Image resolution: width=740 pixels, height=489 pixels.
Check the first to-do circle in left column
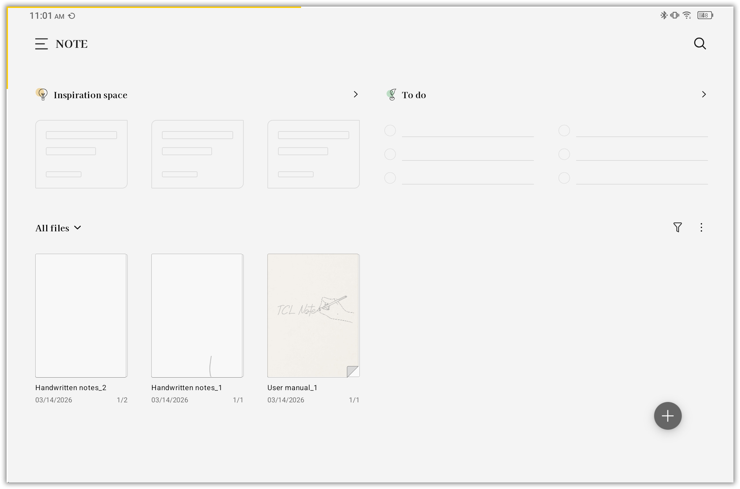[x=390, y=130]
